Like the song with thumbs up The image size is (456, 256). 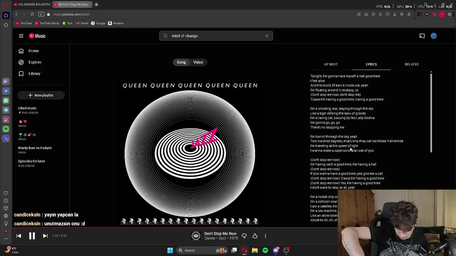pos(255,236)
